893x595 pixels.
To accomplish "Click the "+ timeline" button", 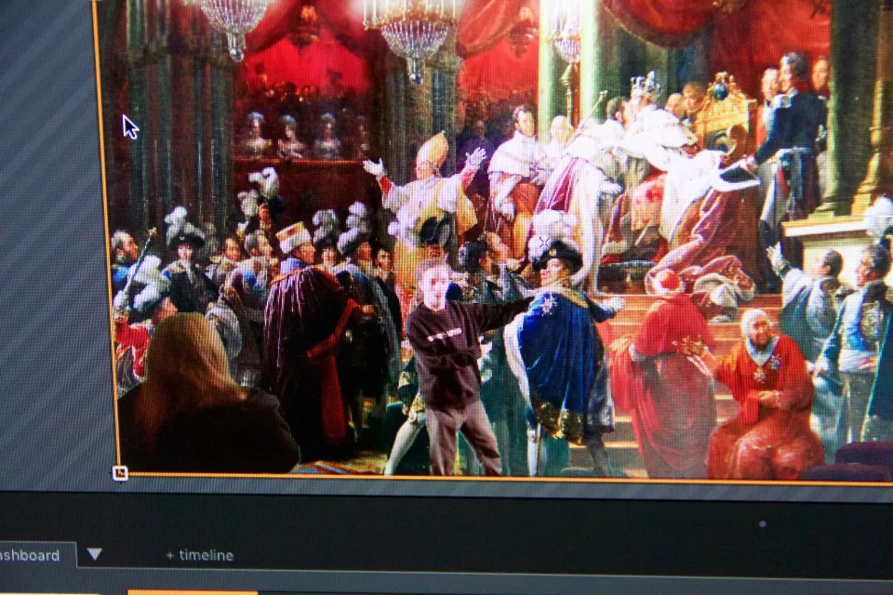I will pyautogui.click(x=199, y=555).
